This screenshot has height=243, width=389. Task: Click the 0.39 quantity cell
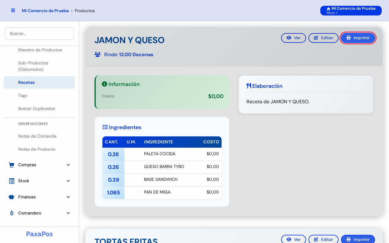113,180
